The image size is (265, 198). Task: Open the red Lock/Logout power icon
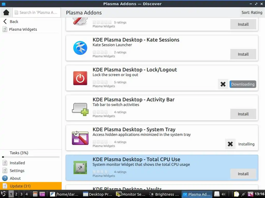click(x=80, y=78)
